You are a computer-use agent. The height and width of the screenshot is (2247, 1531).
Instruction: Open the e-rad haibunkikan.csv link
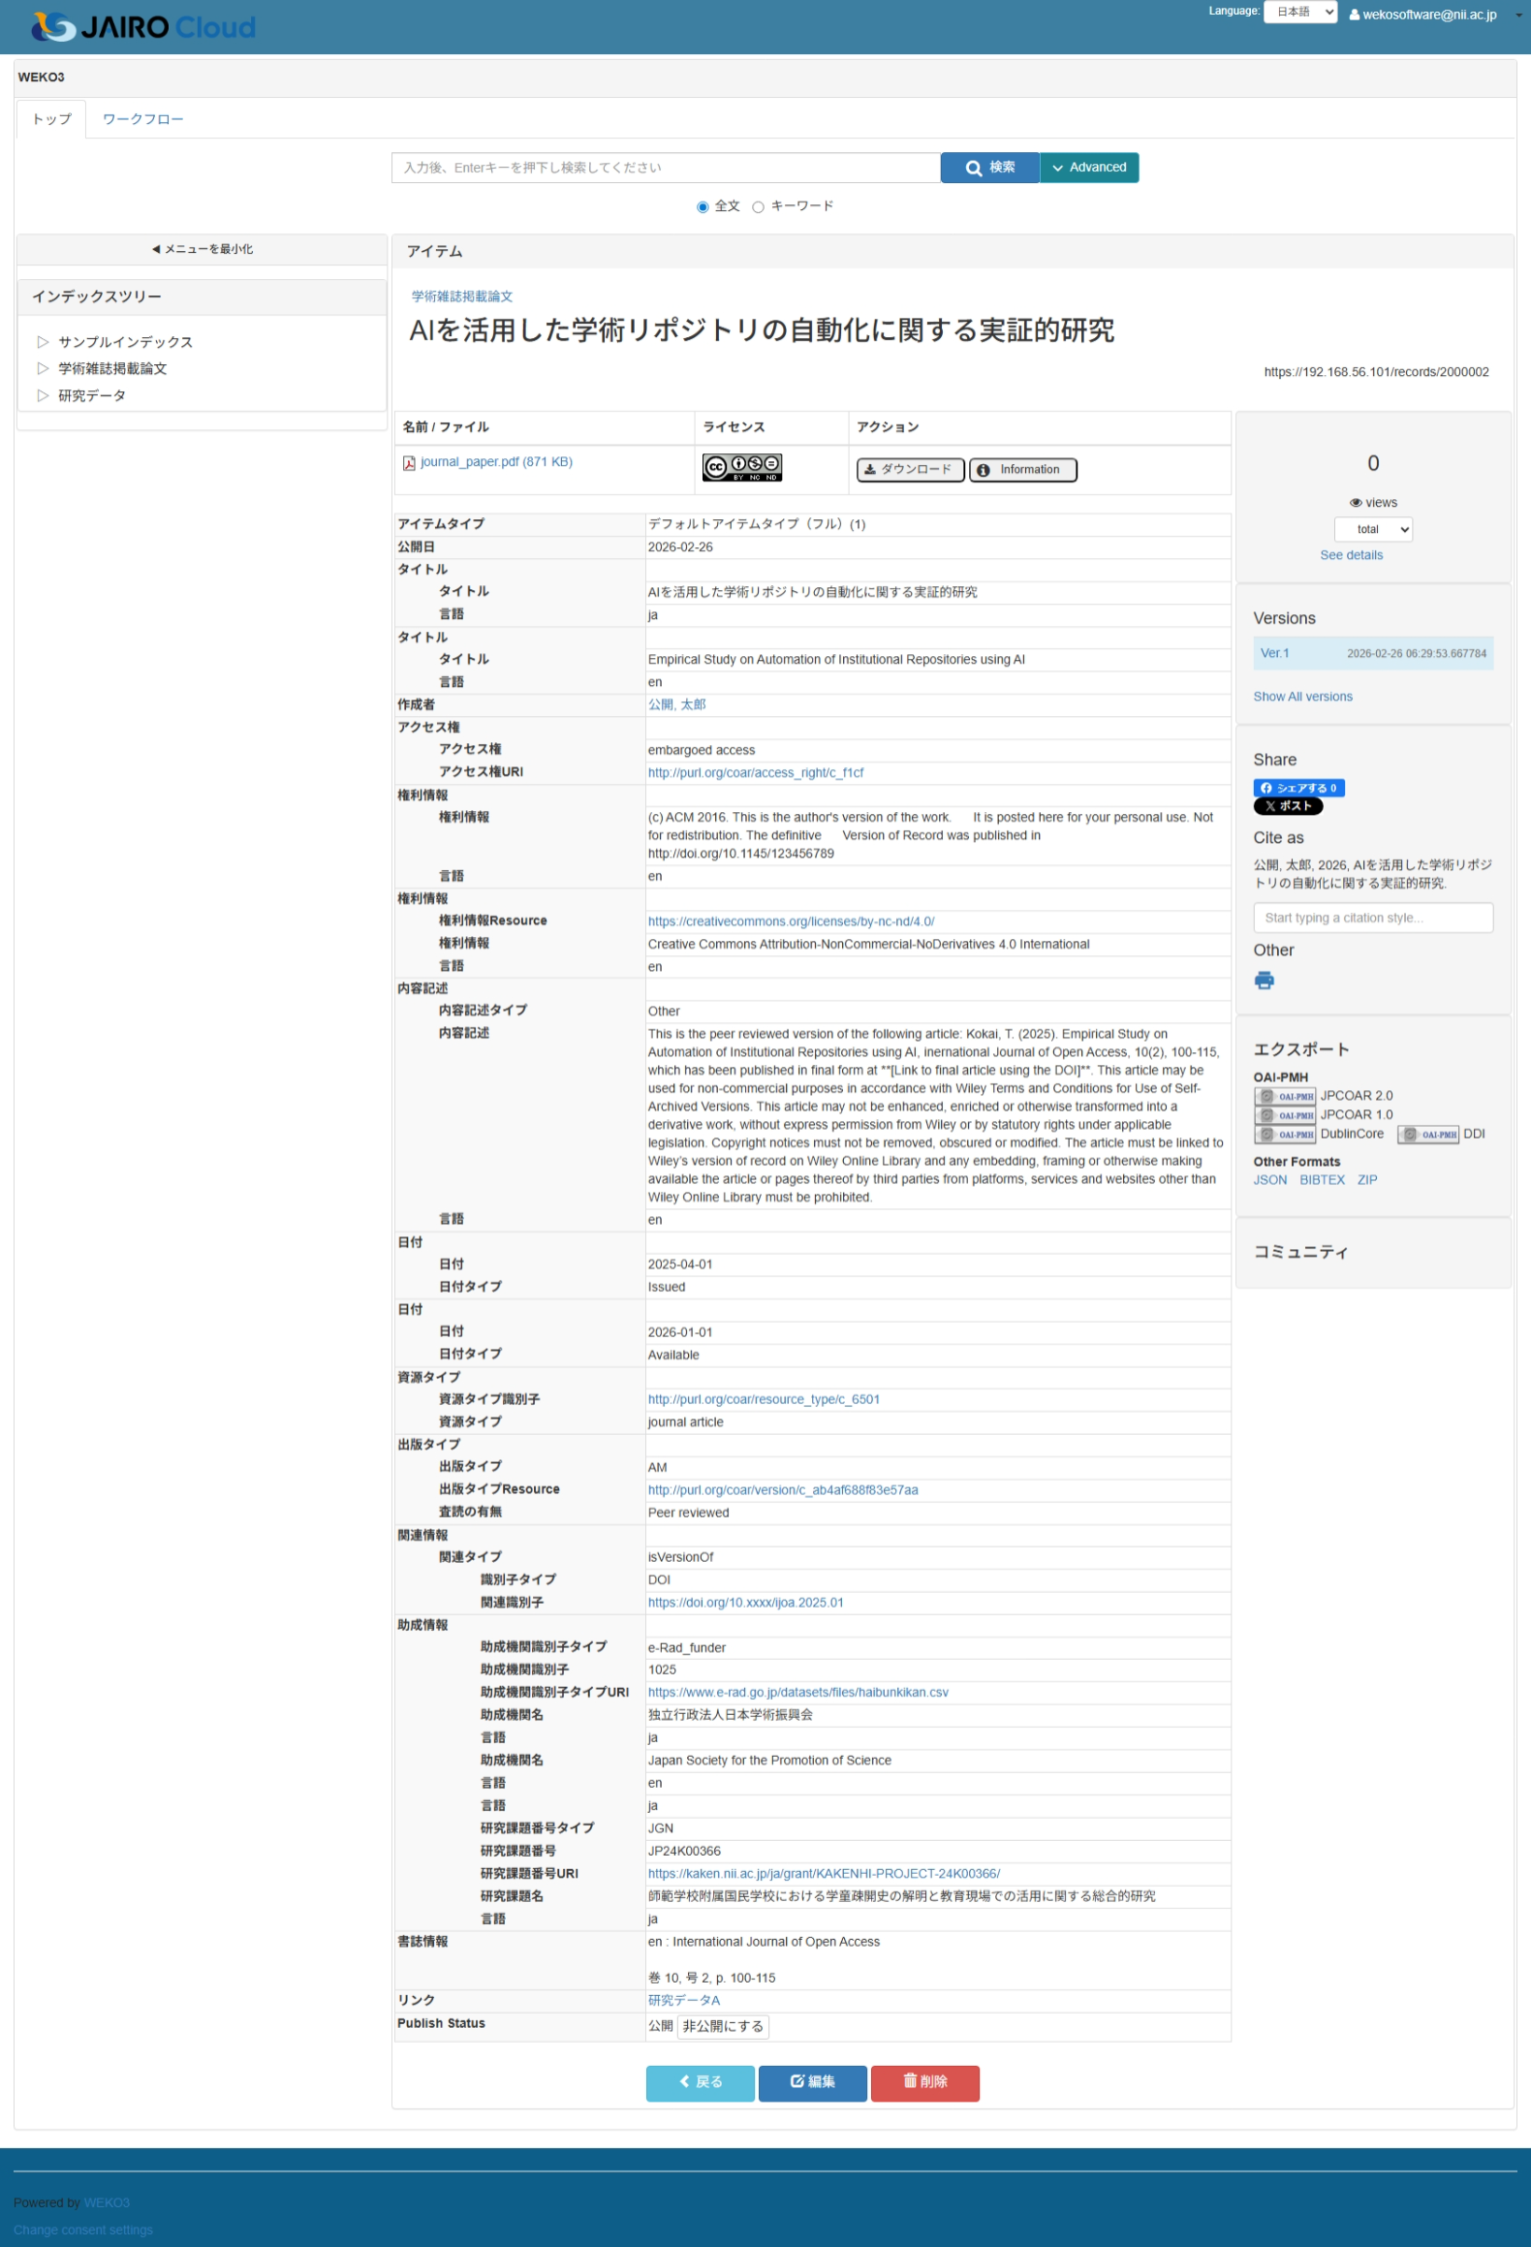(x=797, y=1693)
